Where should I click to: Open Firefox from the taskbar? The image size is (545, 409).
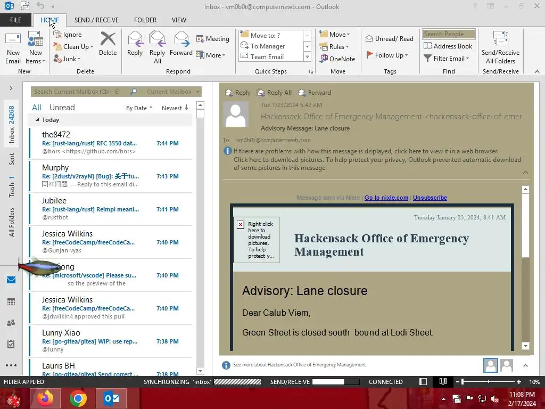click(x=45, y=398)
